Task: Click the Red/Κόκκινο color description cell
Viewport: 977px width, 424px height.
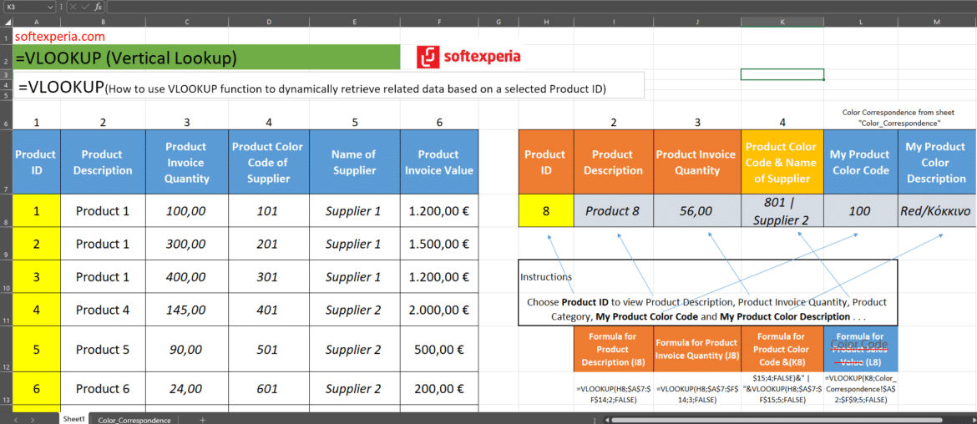Action: tap(936, 211)
